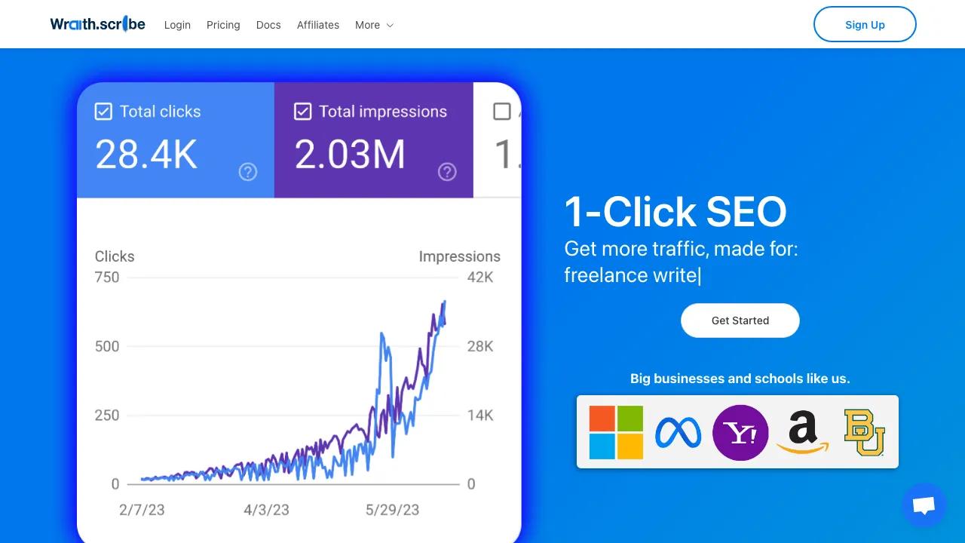
Task: Open the Docs link
Action: 268,25
